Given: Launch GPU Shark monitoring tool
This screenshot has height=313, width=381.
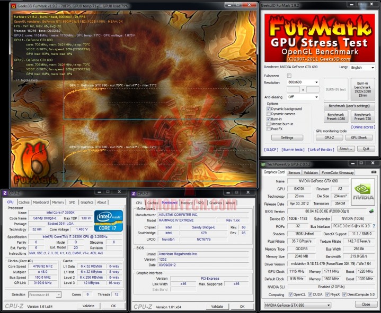Looking at the screenshot, I should 359,137.
